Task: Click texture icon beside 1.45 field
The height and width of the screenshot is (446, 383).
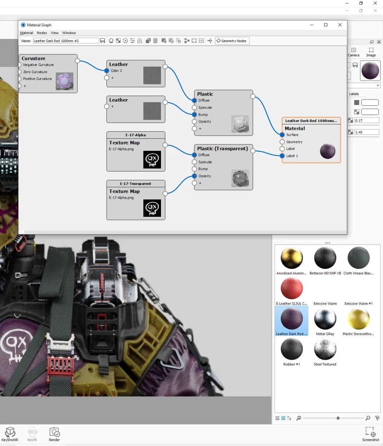Action: point(350,132)
